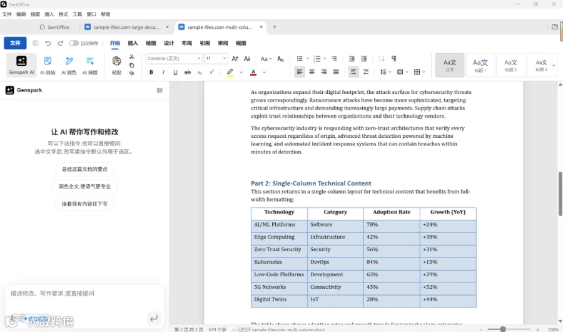Viewport: 563px width, 332px height.
Task: Undo the last action
Action: click(48, 43)
